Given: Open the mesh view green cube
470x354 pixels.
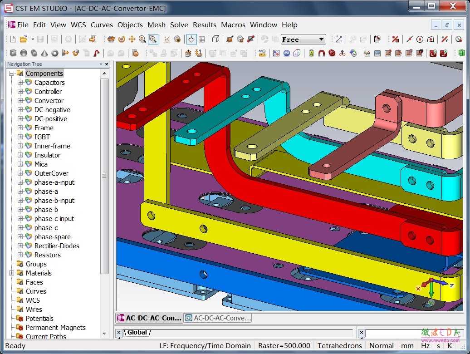Looking at the screenshot, I should (x=462, y=53).
